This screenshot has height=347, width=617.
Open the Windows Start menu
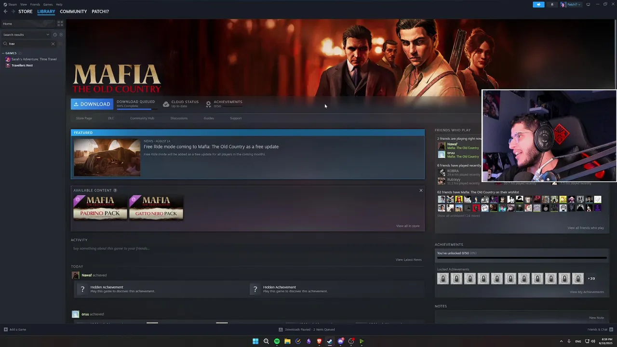click(x=255, y=341)
